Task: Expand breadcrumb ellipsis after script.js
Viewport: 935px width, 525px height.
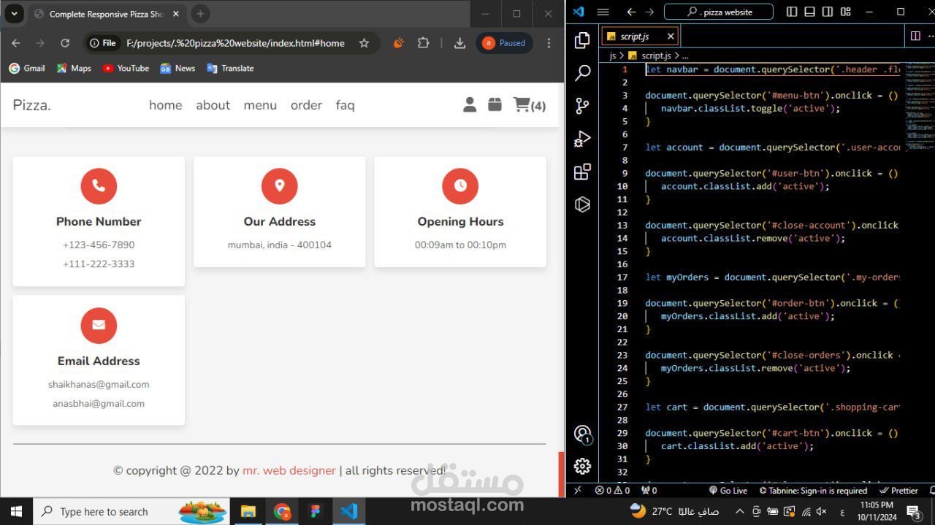Action: (684, 55)
